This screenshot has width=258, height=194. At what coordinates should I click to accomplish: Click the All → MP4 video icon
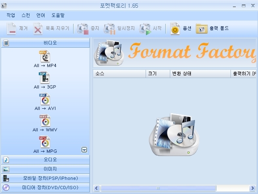pyautogui.click(x=45, y=57)
